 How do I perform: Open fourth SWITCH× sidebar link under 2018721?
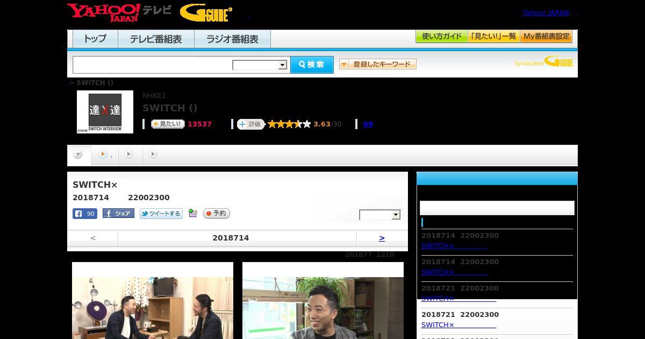pyautogui.click(x=458, y=325)
